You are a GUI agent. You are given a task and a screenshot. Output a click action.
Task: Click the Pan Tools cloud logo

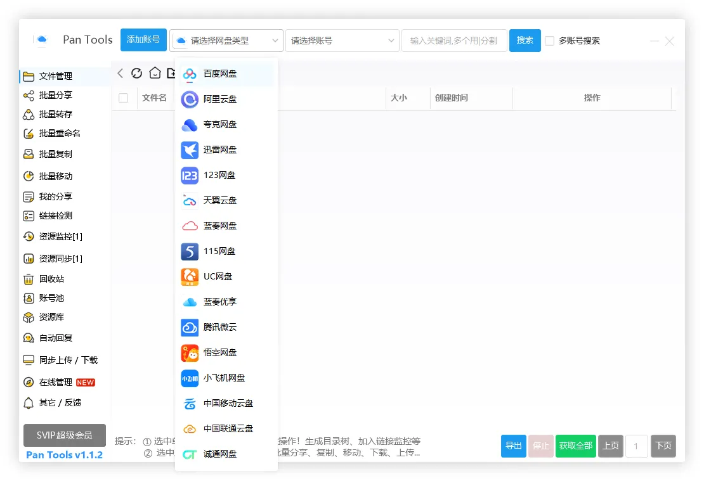point(41,40)
